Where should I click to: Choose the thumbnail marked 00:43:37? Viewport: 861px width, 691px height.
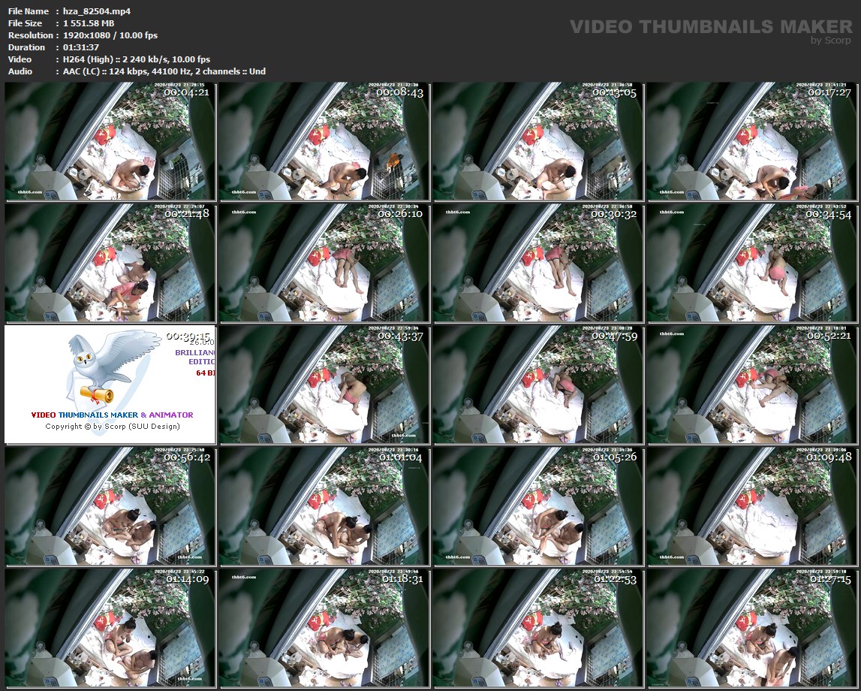pyautogui.click(x=324, y=385)
